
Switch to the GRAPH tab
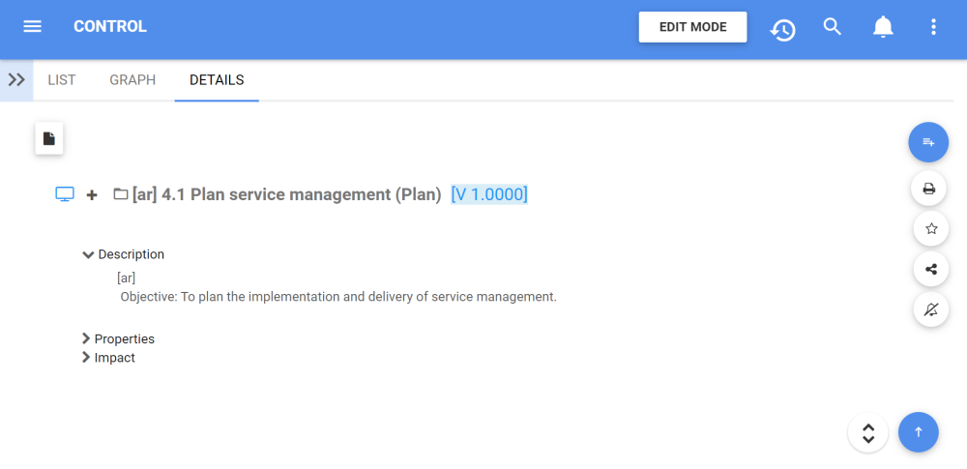click(132, 80)
